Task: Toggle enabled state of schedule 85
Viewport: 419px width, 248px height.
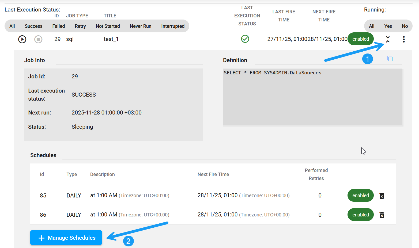Action: 360,195
